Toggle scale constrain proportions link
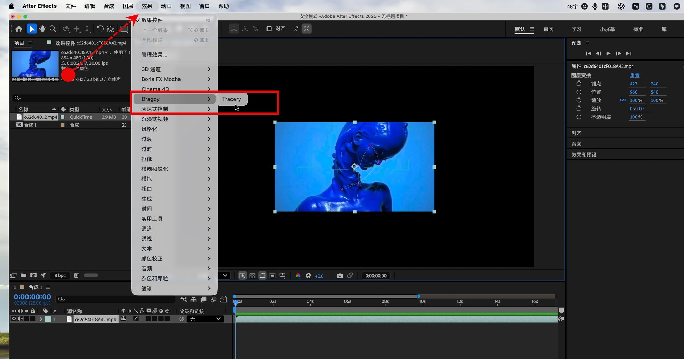 623,100
